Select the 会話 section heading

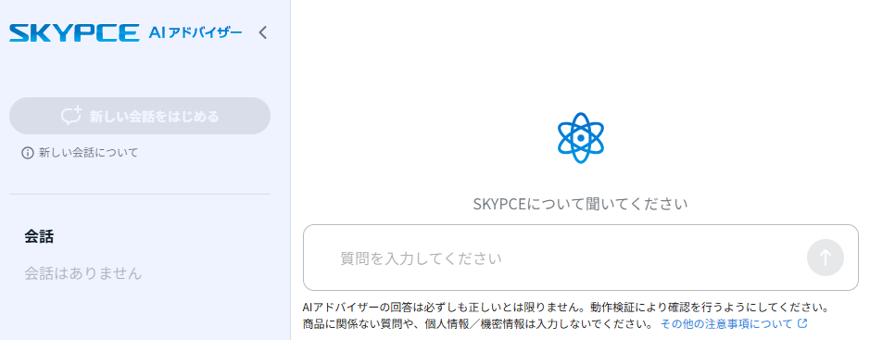pyautogui.click(x=39, y=237)
